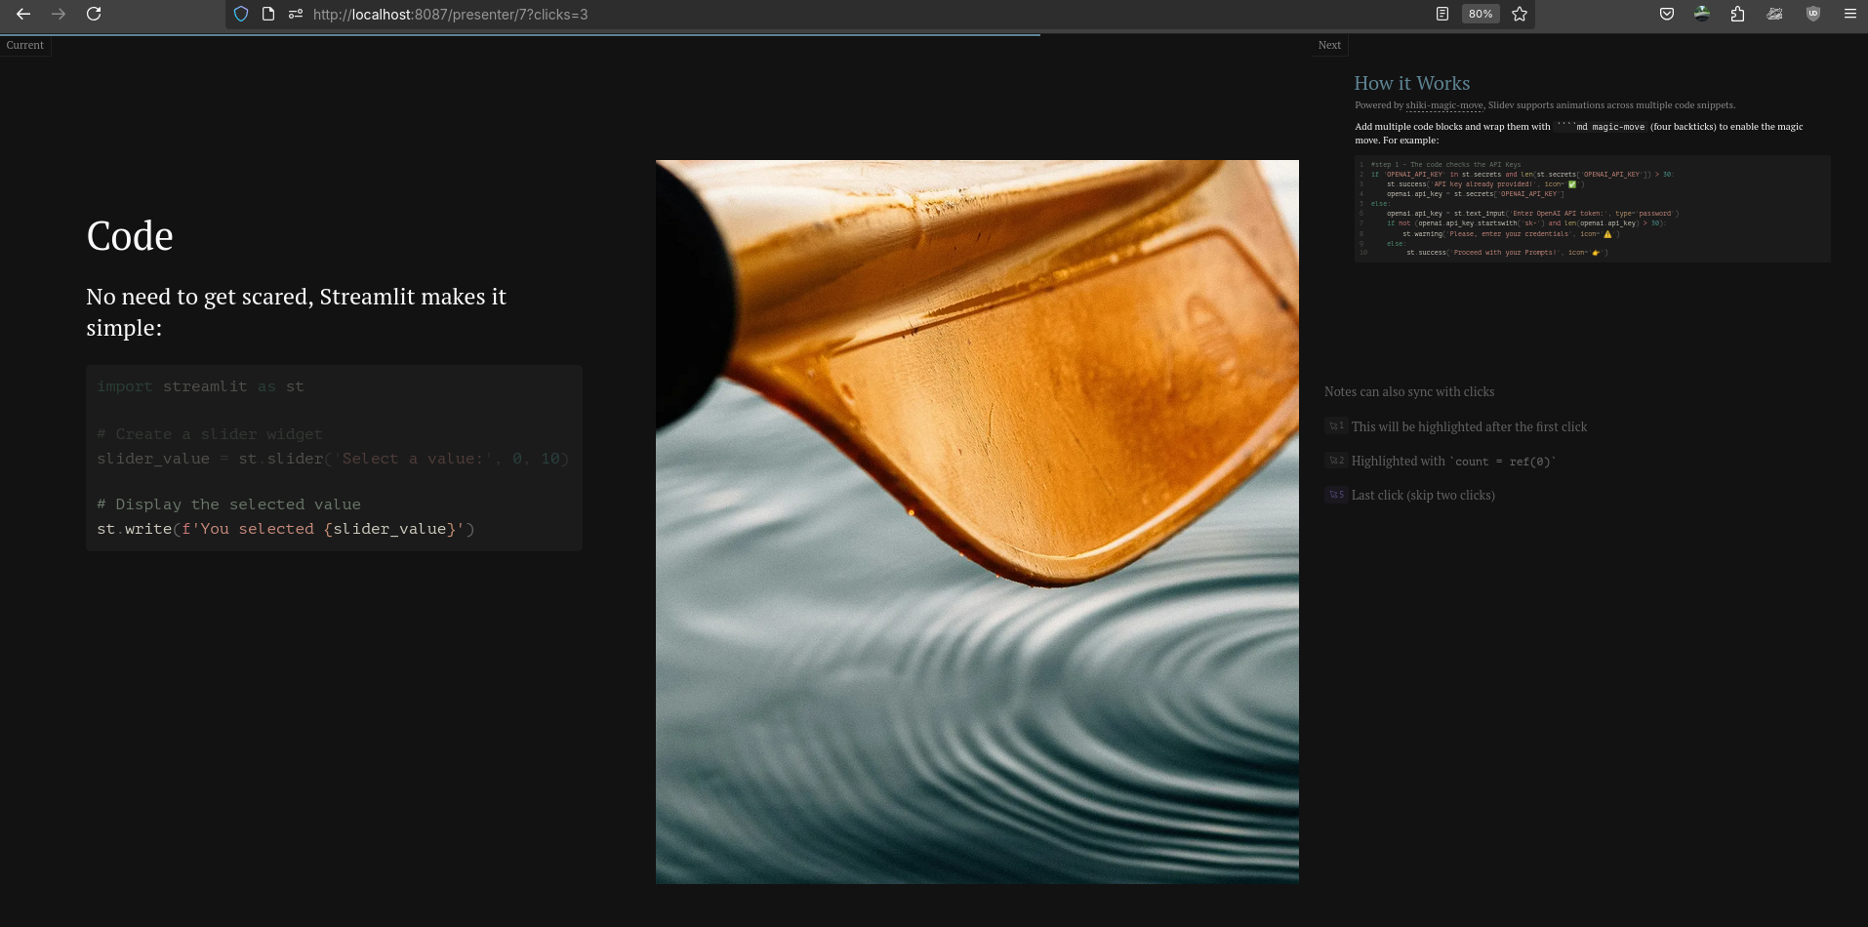Viewport: 1868px width, 927px height.
Task: Click the 'Code' slide heading
Action: (130, 236)
